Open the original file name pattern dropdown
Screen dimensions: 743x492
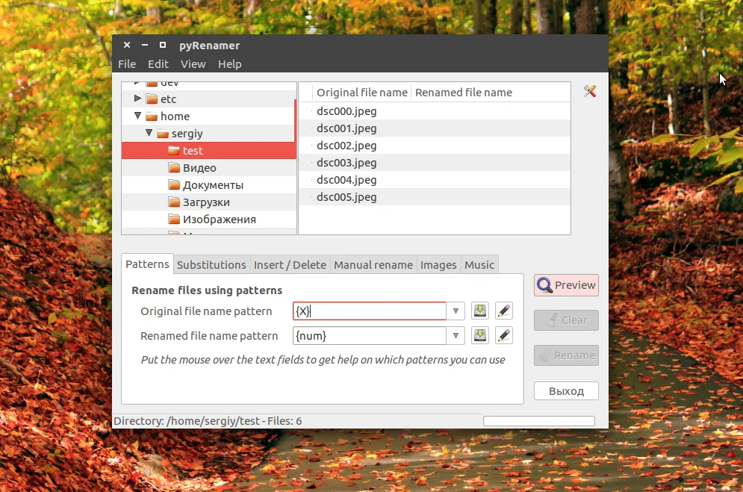[x=456, y=311]
